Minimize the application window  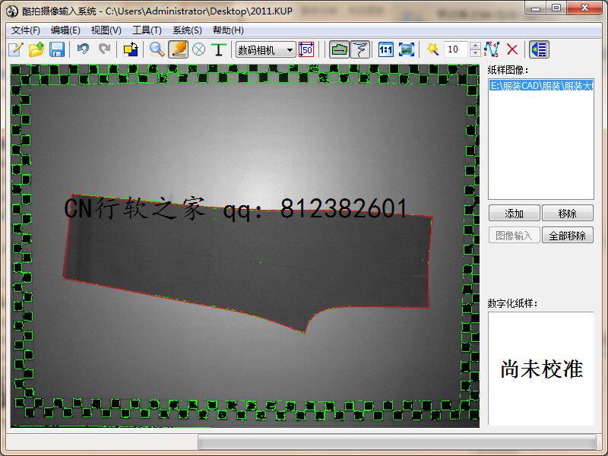[x=536, y=8]
